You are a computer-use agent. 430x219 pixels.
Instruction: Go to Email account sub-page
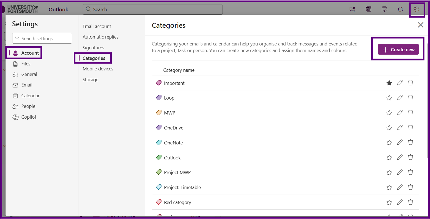97,26
